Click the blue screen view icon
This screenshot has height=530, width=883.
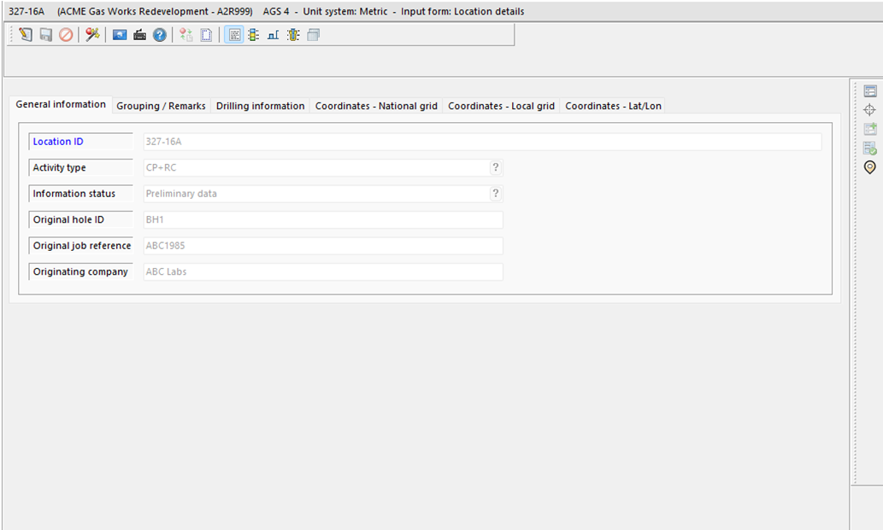point(120,35)
